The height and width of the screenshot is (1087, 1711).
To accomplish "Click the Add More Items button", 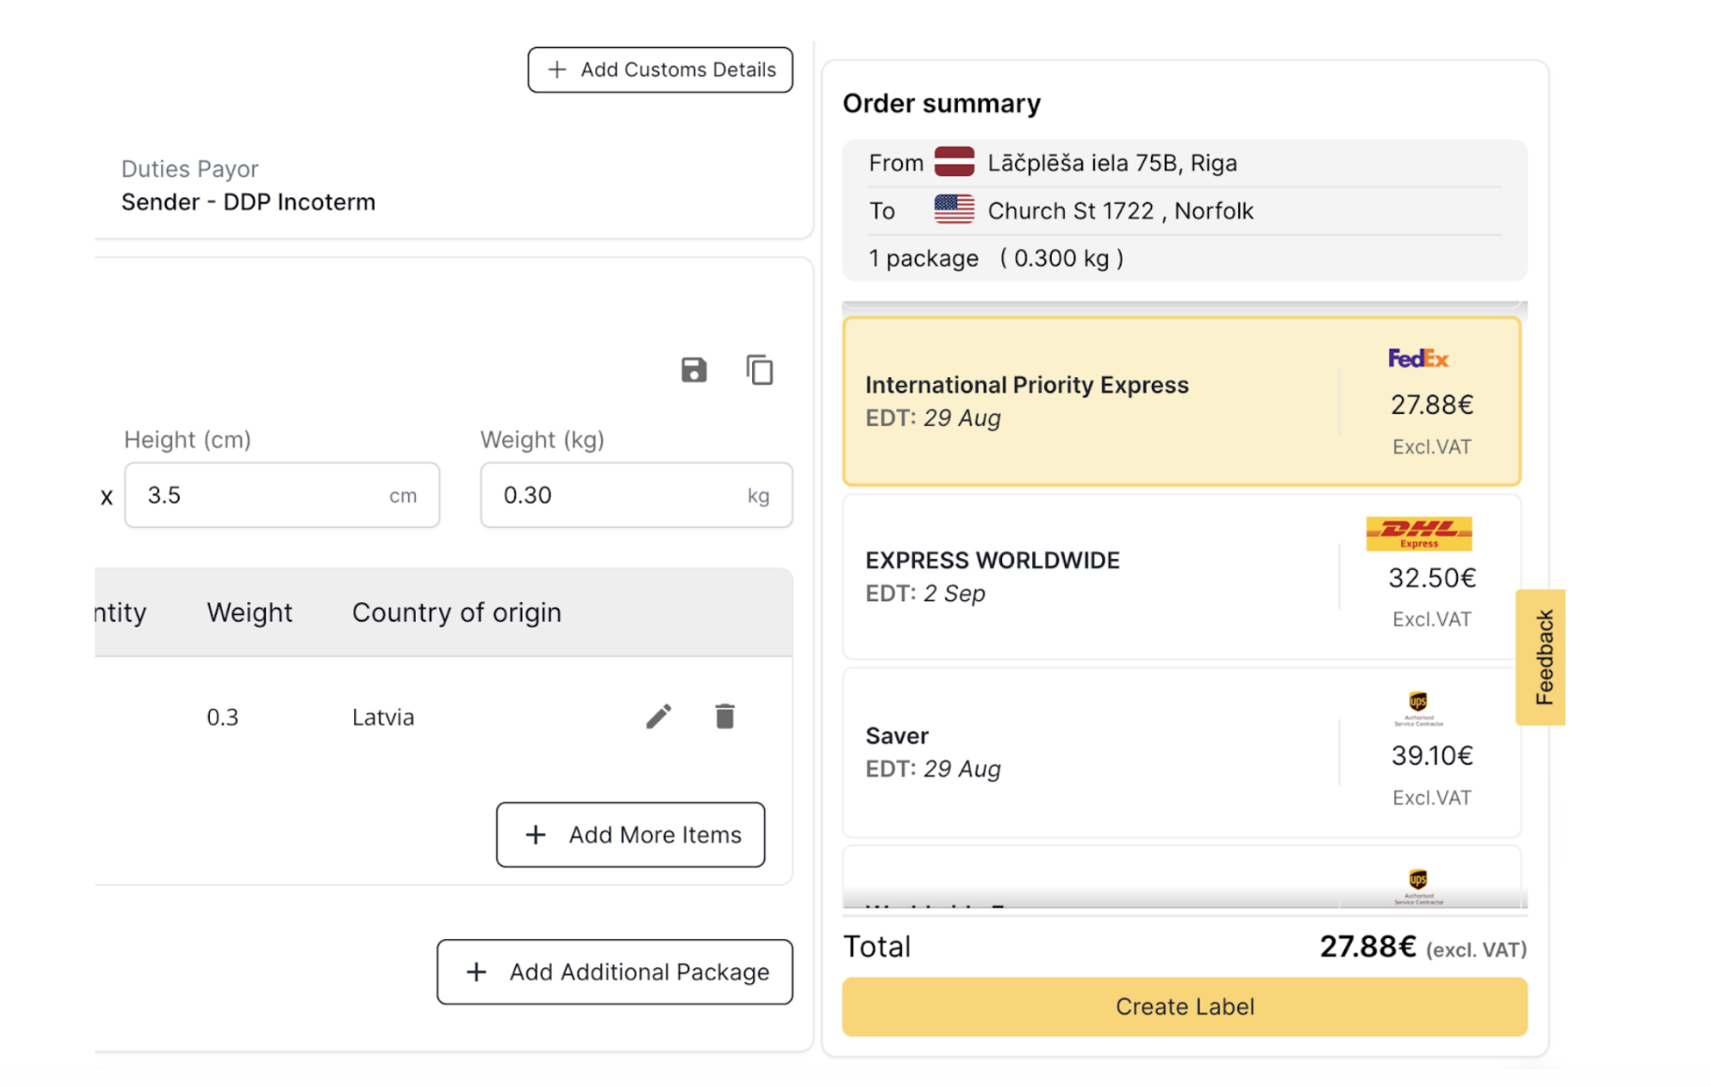I will [x=630, y=834].
